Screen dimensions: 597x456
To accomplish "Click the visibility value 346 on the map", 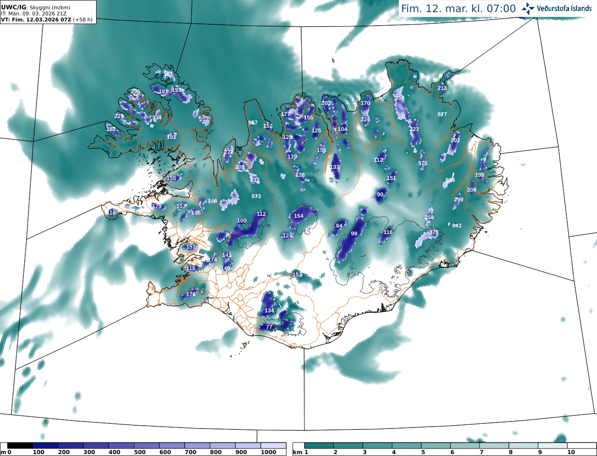I will pyautogui.click(x=212, y=201).
